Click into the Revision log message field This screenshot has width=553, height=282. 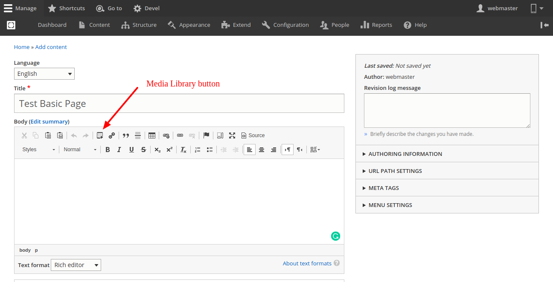447,110
